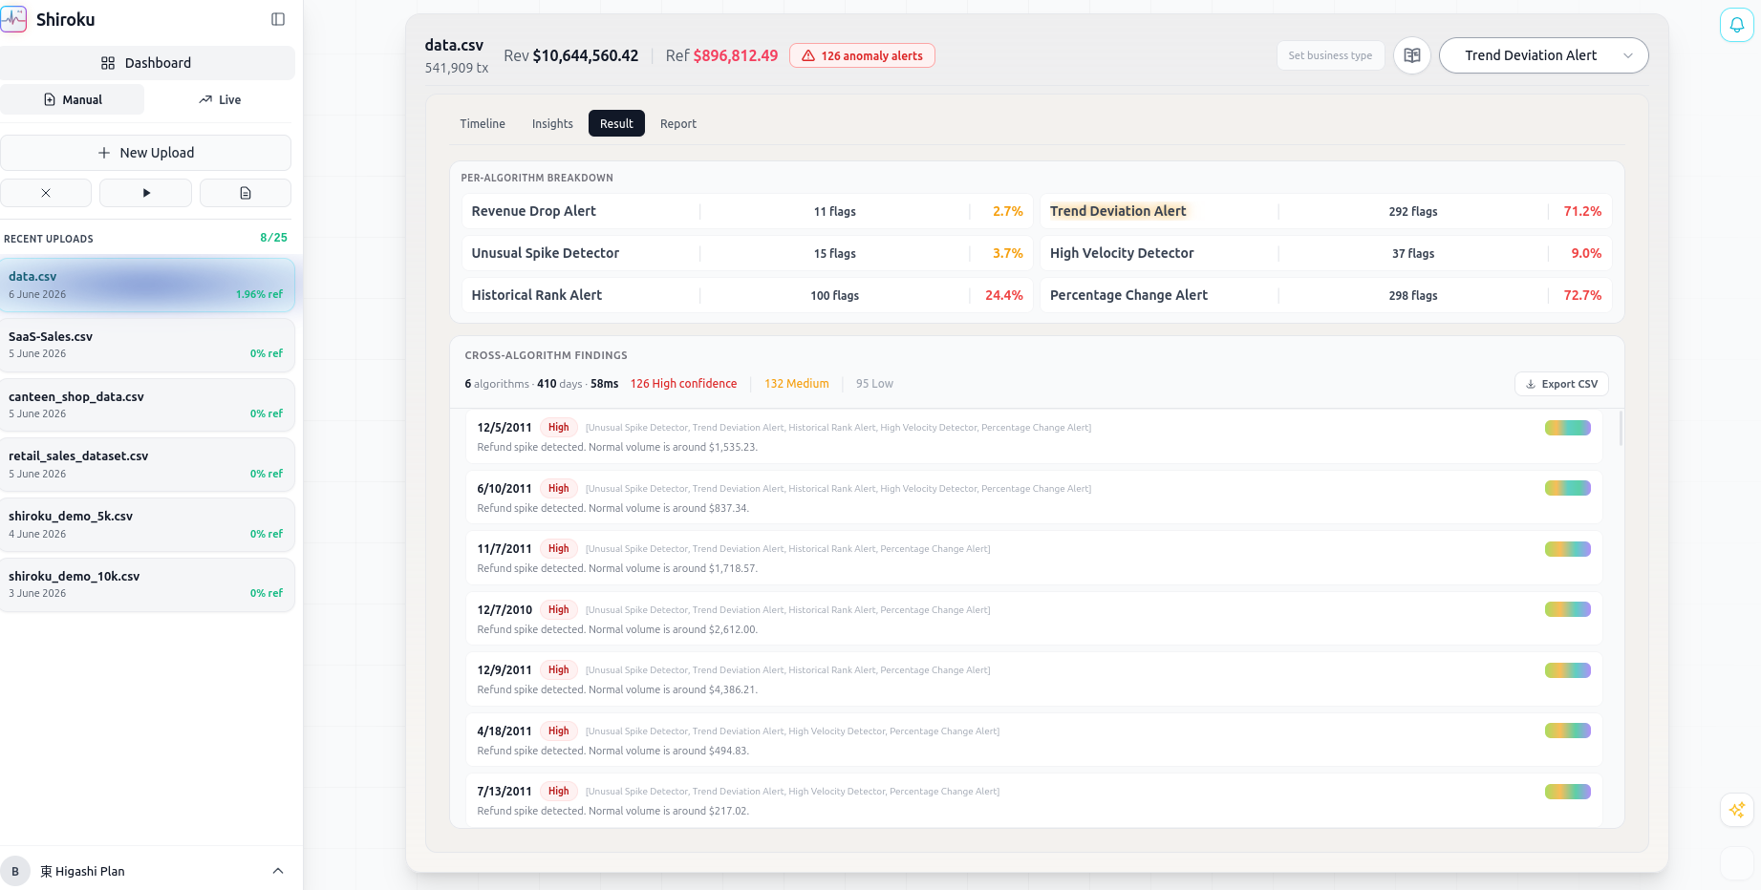
Task: Open the 12/5/2011 finding entry
Action: tap(1034, 436)
